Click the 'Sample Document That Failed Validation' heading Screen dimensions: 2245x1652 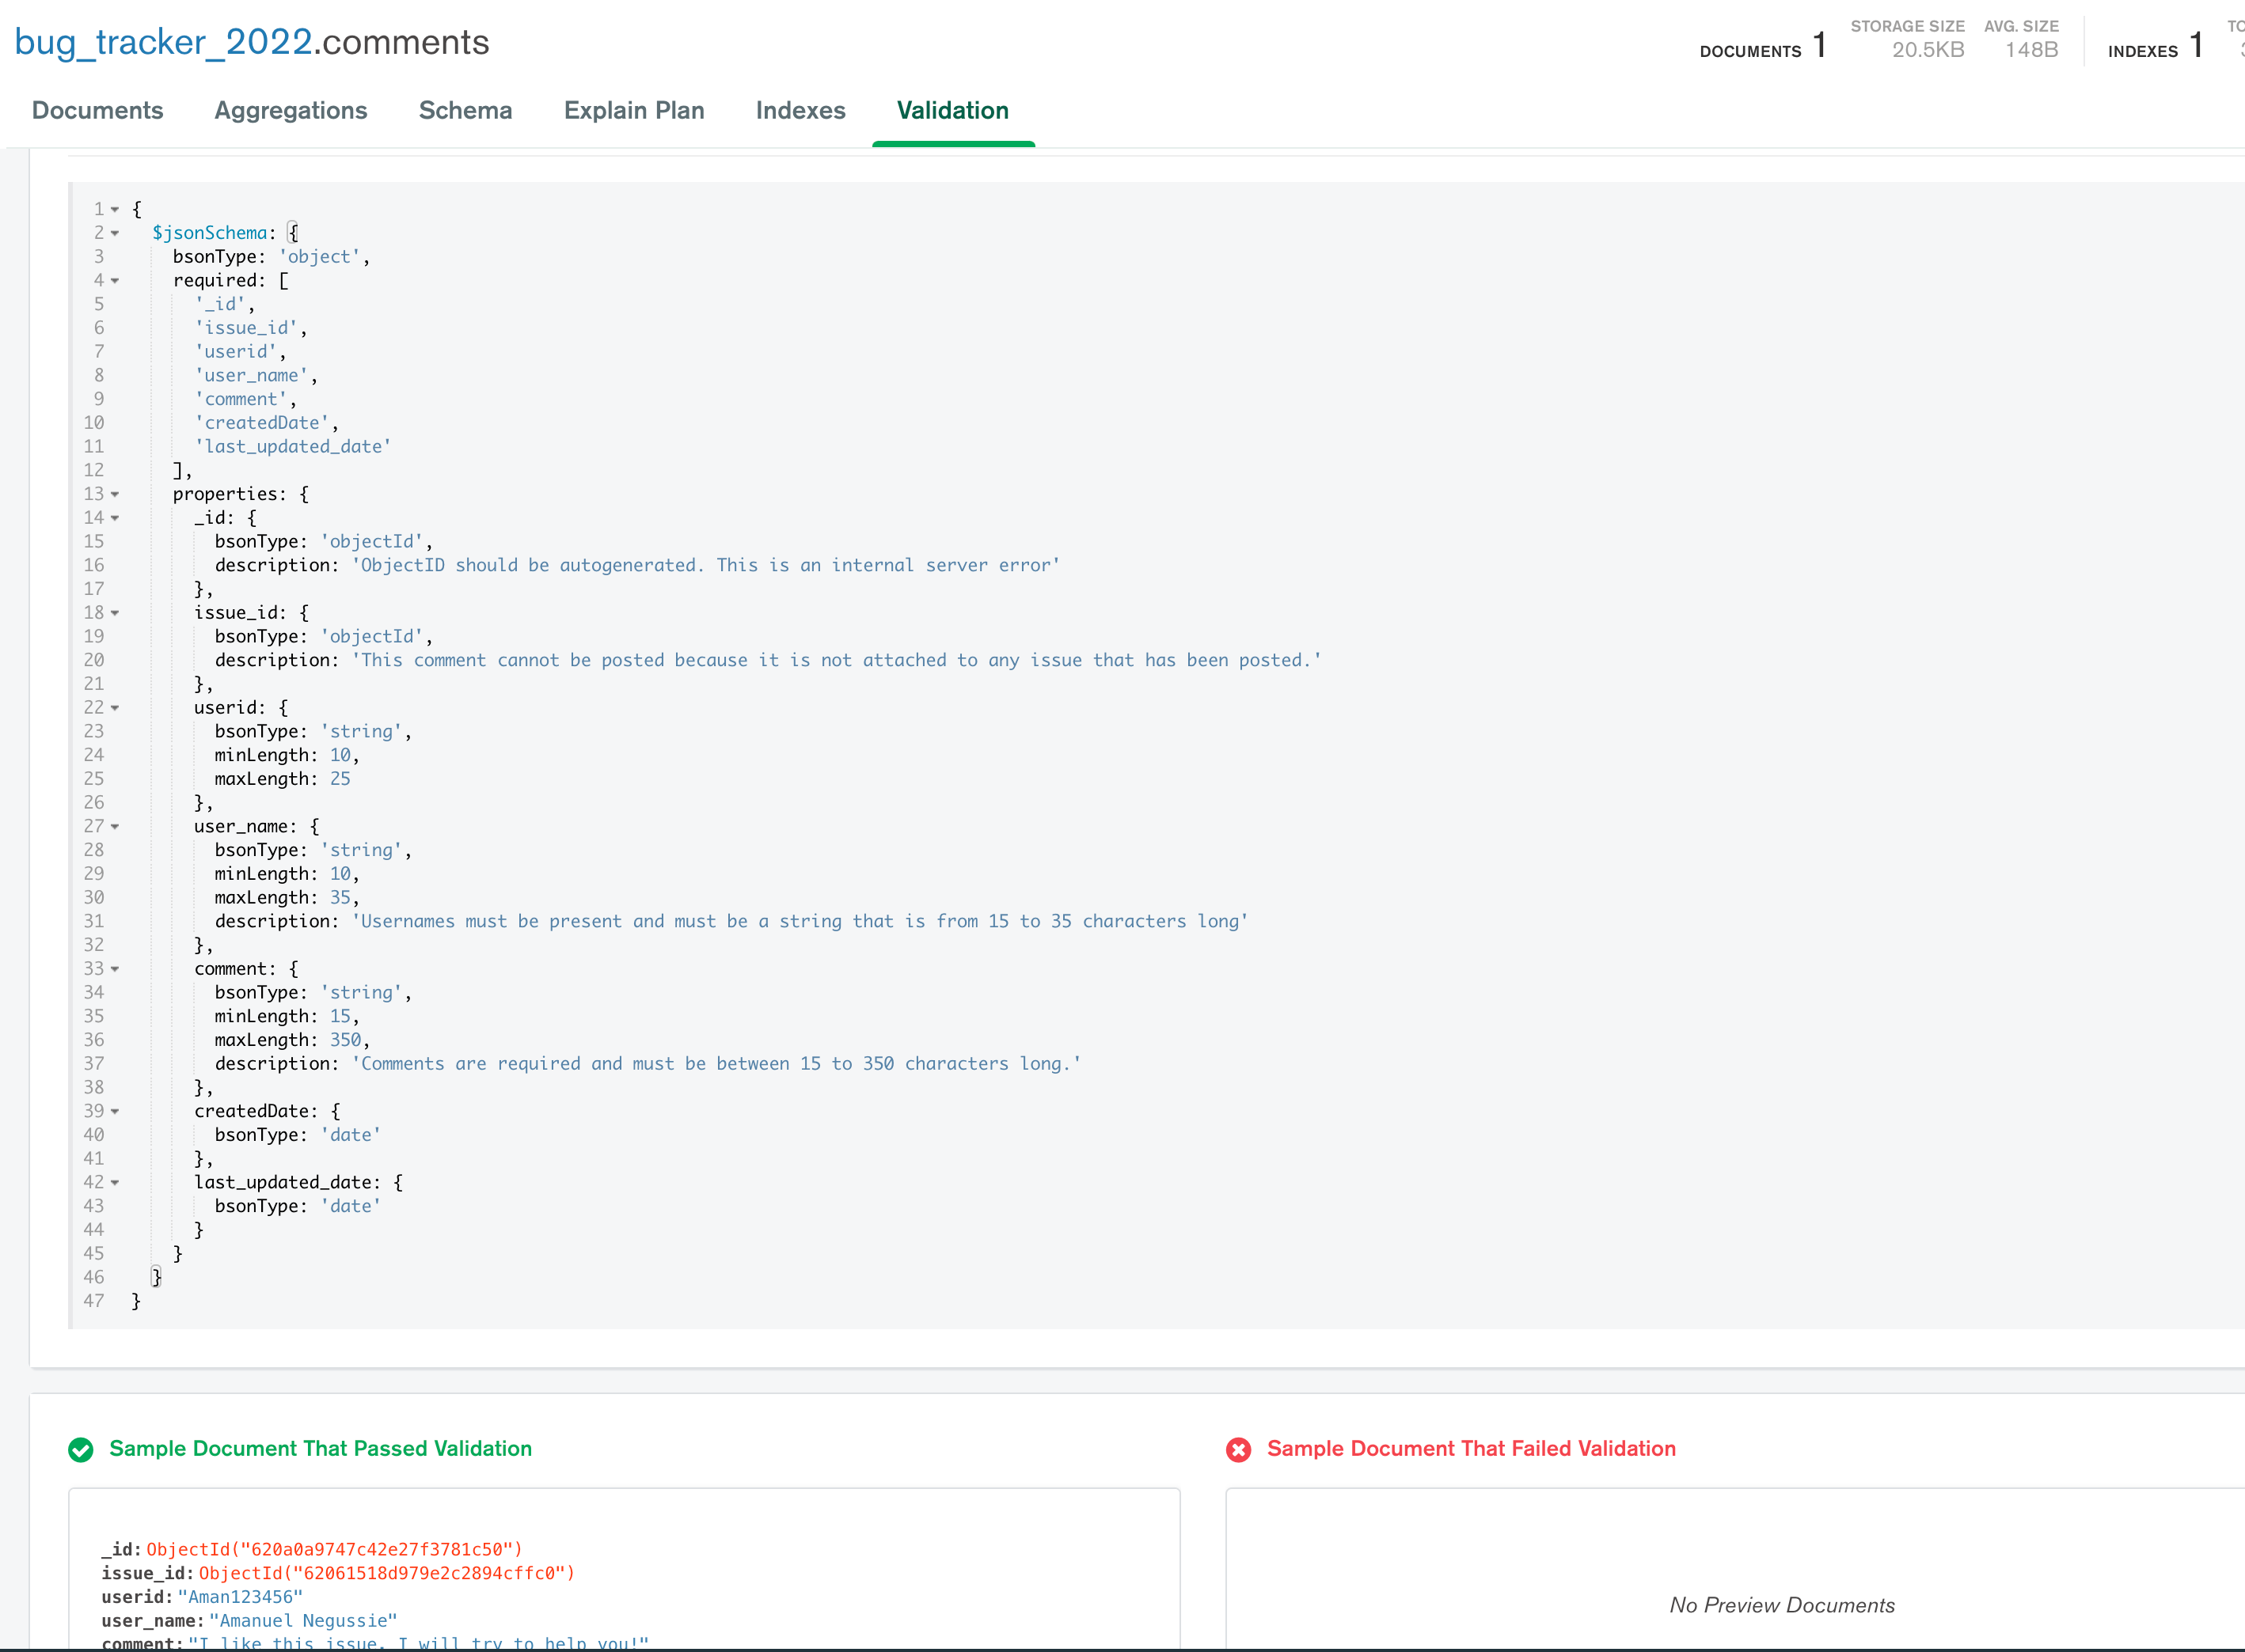click(1471, 1449)
